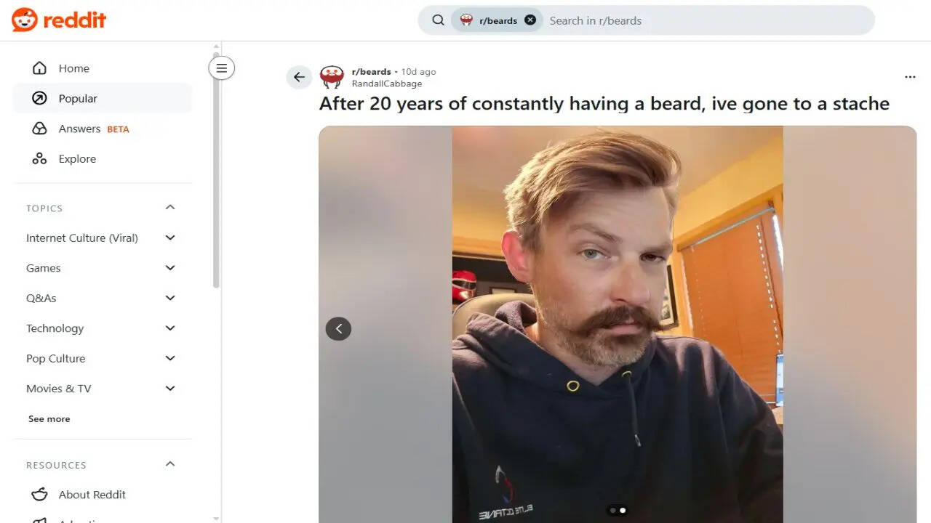Click the Reddit logo
Viewport: 931px width, 523px height.
pyautogui.click(x=59, y=20)
